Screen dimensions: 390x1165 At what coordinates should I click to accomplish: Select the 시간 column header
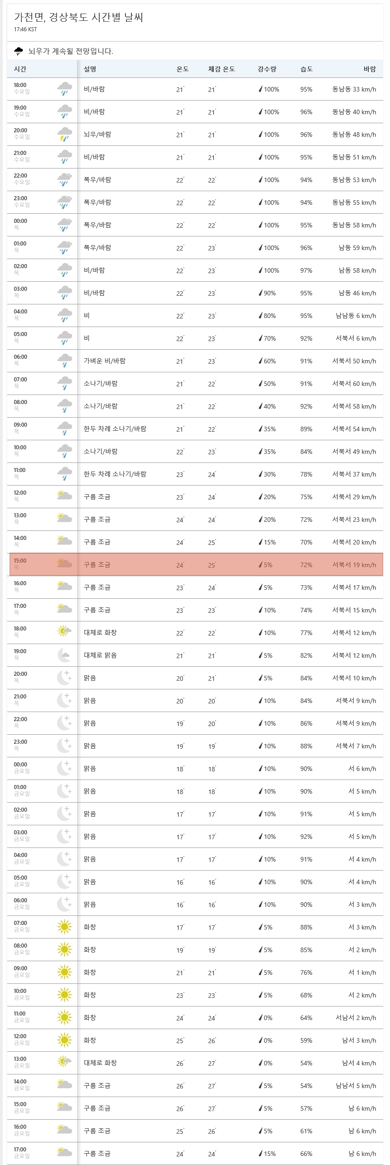[20, 69]
